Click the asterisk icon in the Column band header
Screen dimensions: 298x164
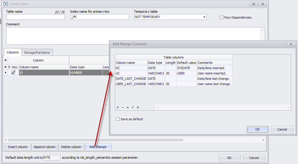(5, 60)
